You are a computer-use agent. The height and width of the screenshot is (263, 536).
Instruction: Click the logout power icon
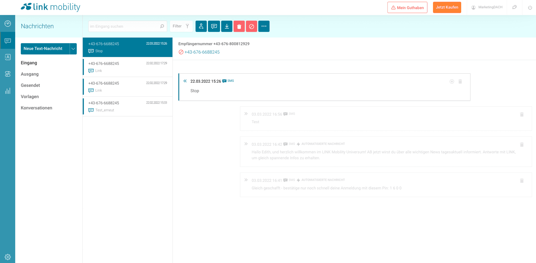(530, 8)
